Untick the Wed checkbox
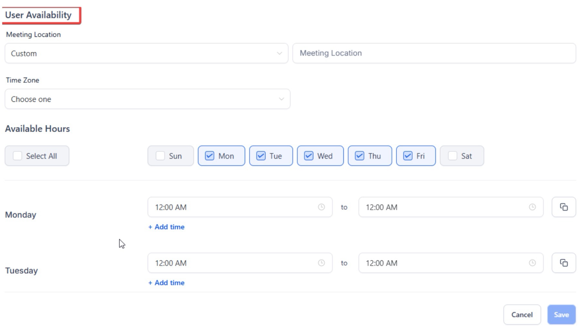 [x=309, y=156]
